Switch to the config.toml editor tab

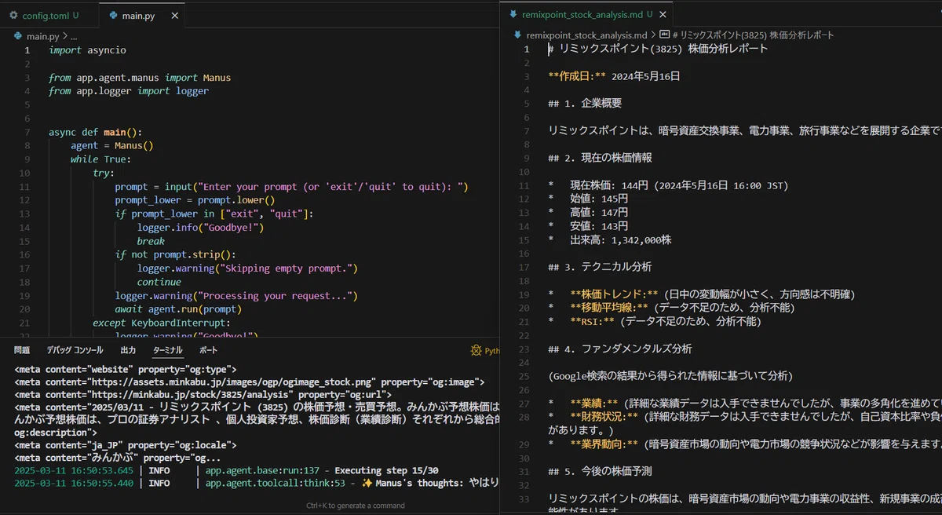pos(46,15)
